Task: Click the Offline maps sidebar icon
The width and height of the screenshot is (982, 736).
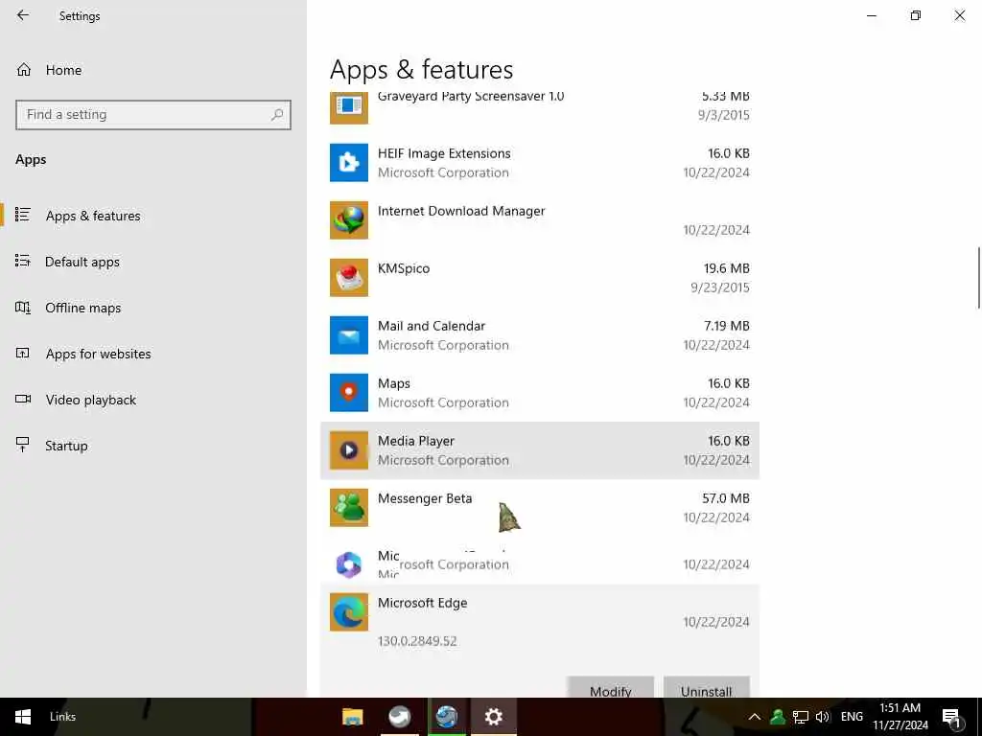Action: [23, 308]
